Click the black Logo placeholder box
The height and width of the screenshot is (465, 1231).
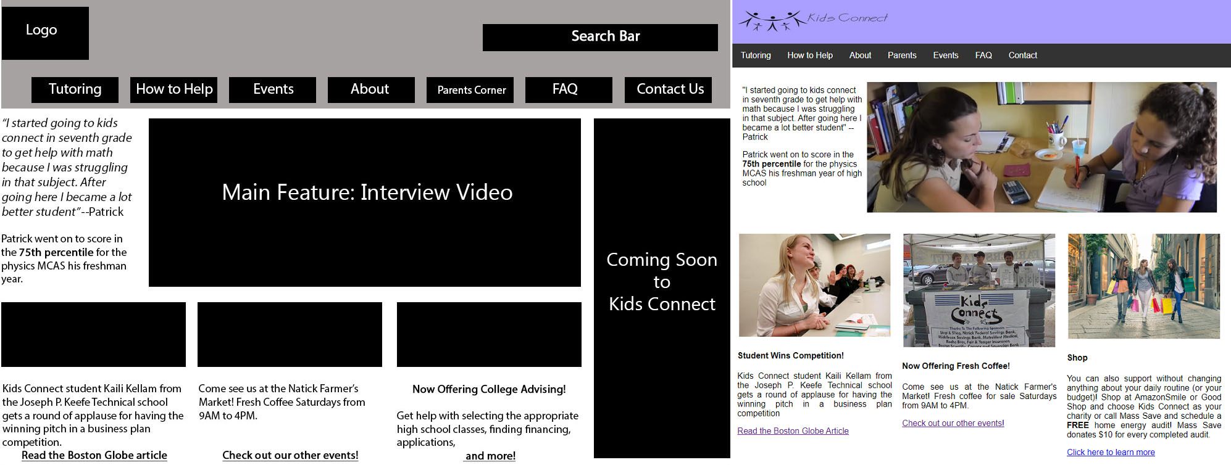45,33
